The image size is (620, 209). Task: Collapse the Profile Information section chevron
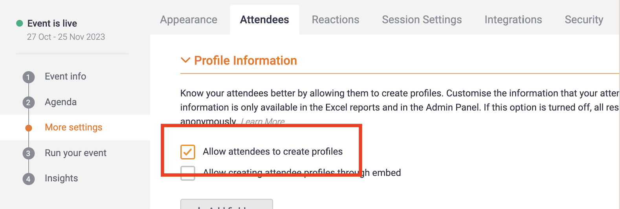pos(185,60)
